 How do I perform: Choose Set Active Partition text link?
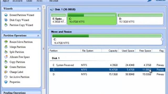pos(19,77)
